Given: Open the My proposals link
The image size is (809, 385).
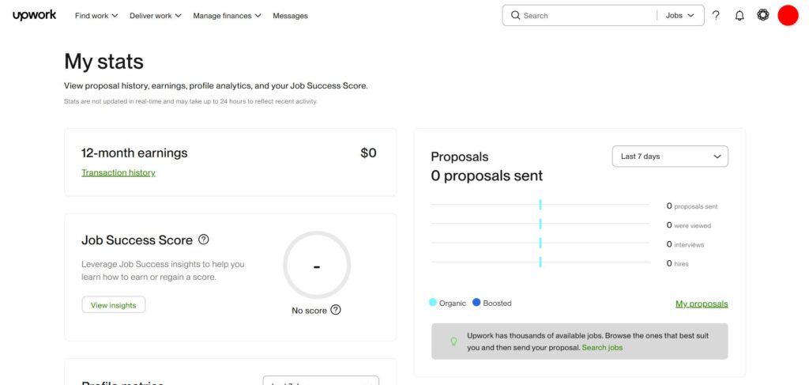Looking at the screenshot, I should [x=702, y=304].
